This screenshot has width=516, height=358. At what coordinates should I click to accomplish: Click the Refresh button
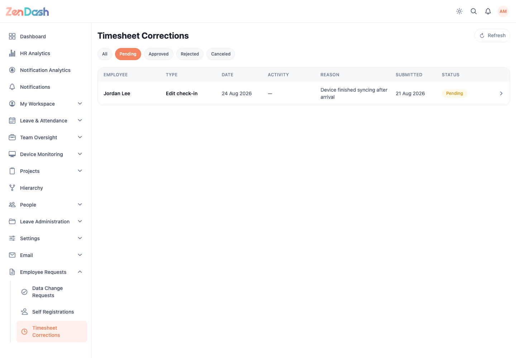[x=492, y=35]
